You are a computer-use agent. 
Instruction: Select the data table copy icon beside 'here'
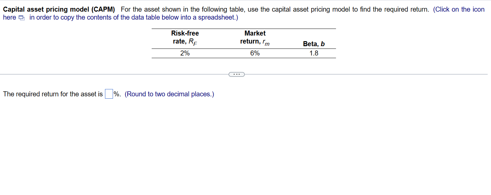point(22,18)
